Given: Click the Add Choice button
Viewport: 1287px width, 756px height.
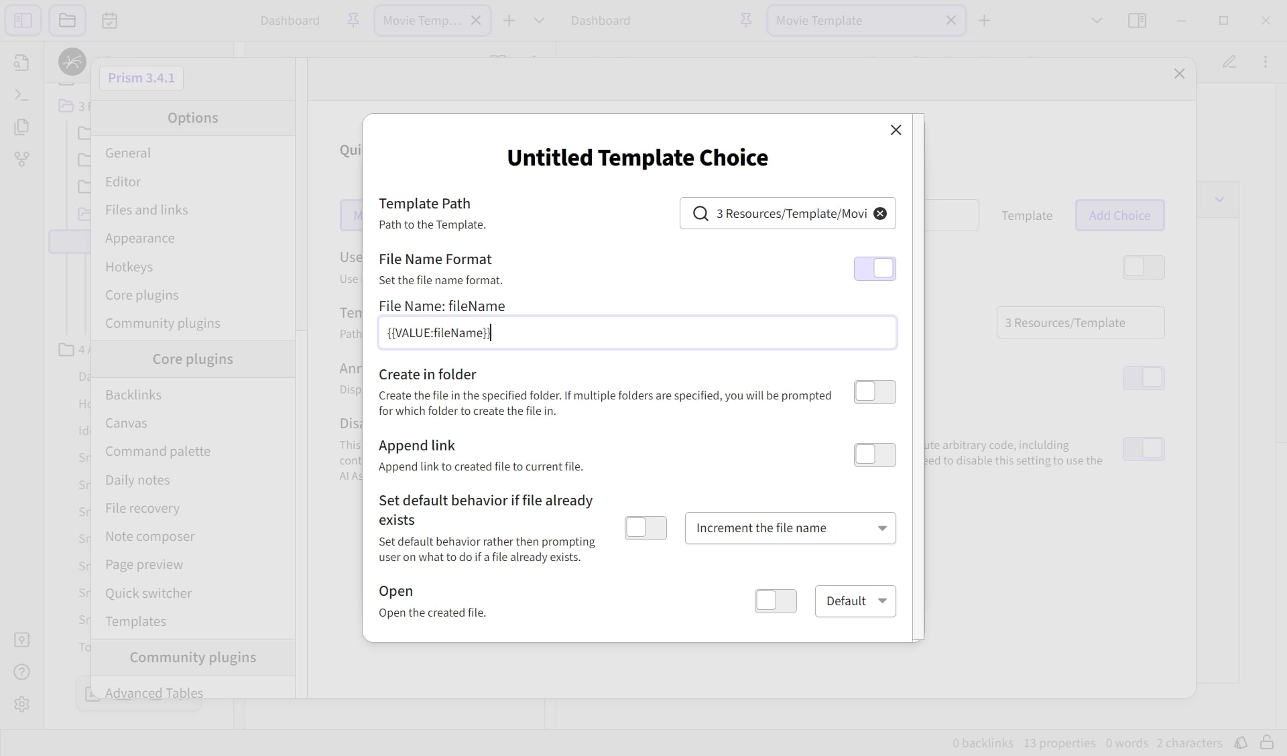Looking at the screenshot, I should (1119, 215).
